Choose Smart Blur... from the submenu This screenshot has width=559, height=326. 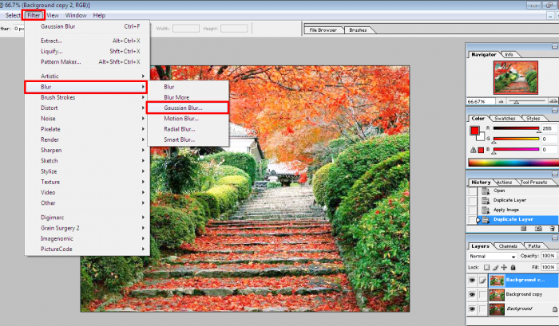[x=188, y=139]
